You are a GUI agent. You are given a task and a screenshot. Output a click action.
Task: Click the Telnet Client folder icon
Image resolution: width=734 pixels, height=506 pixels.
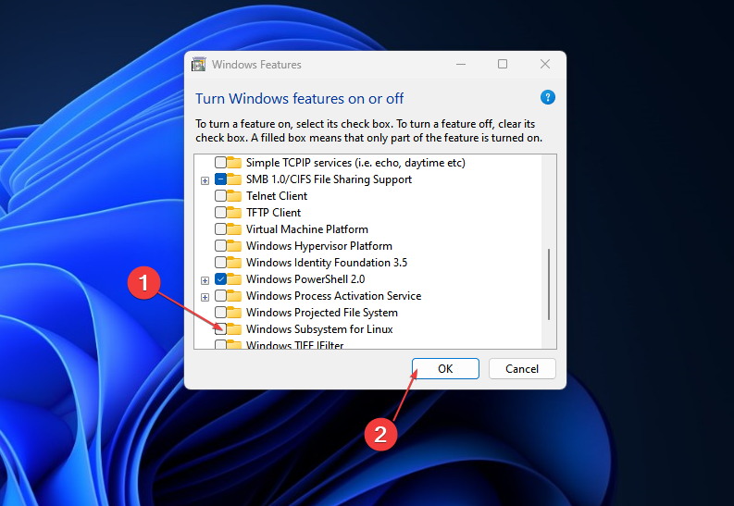point(234,196)
